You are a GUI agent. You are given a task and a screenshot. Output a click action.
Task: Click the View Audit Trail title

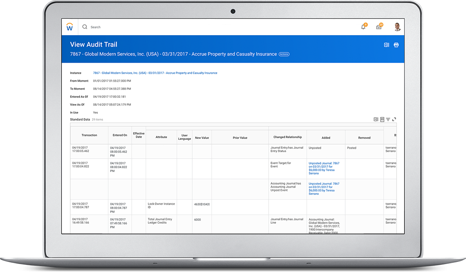click(x=94, y=44)
